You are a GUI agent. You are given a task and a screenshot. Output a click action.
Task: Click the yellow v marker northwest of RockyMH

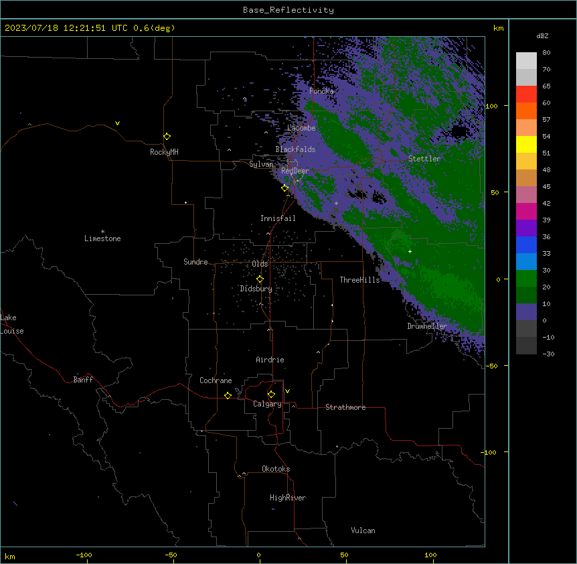pyautogui.click(x=117, y=123)
